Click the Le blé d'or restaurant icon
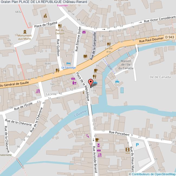The image size is (176, 176). [x=109, y=44]
